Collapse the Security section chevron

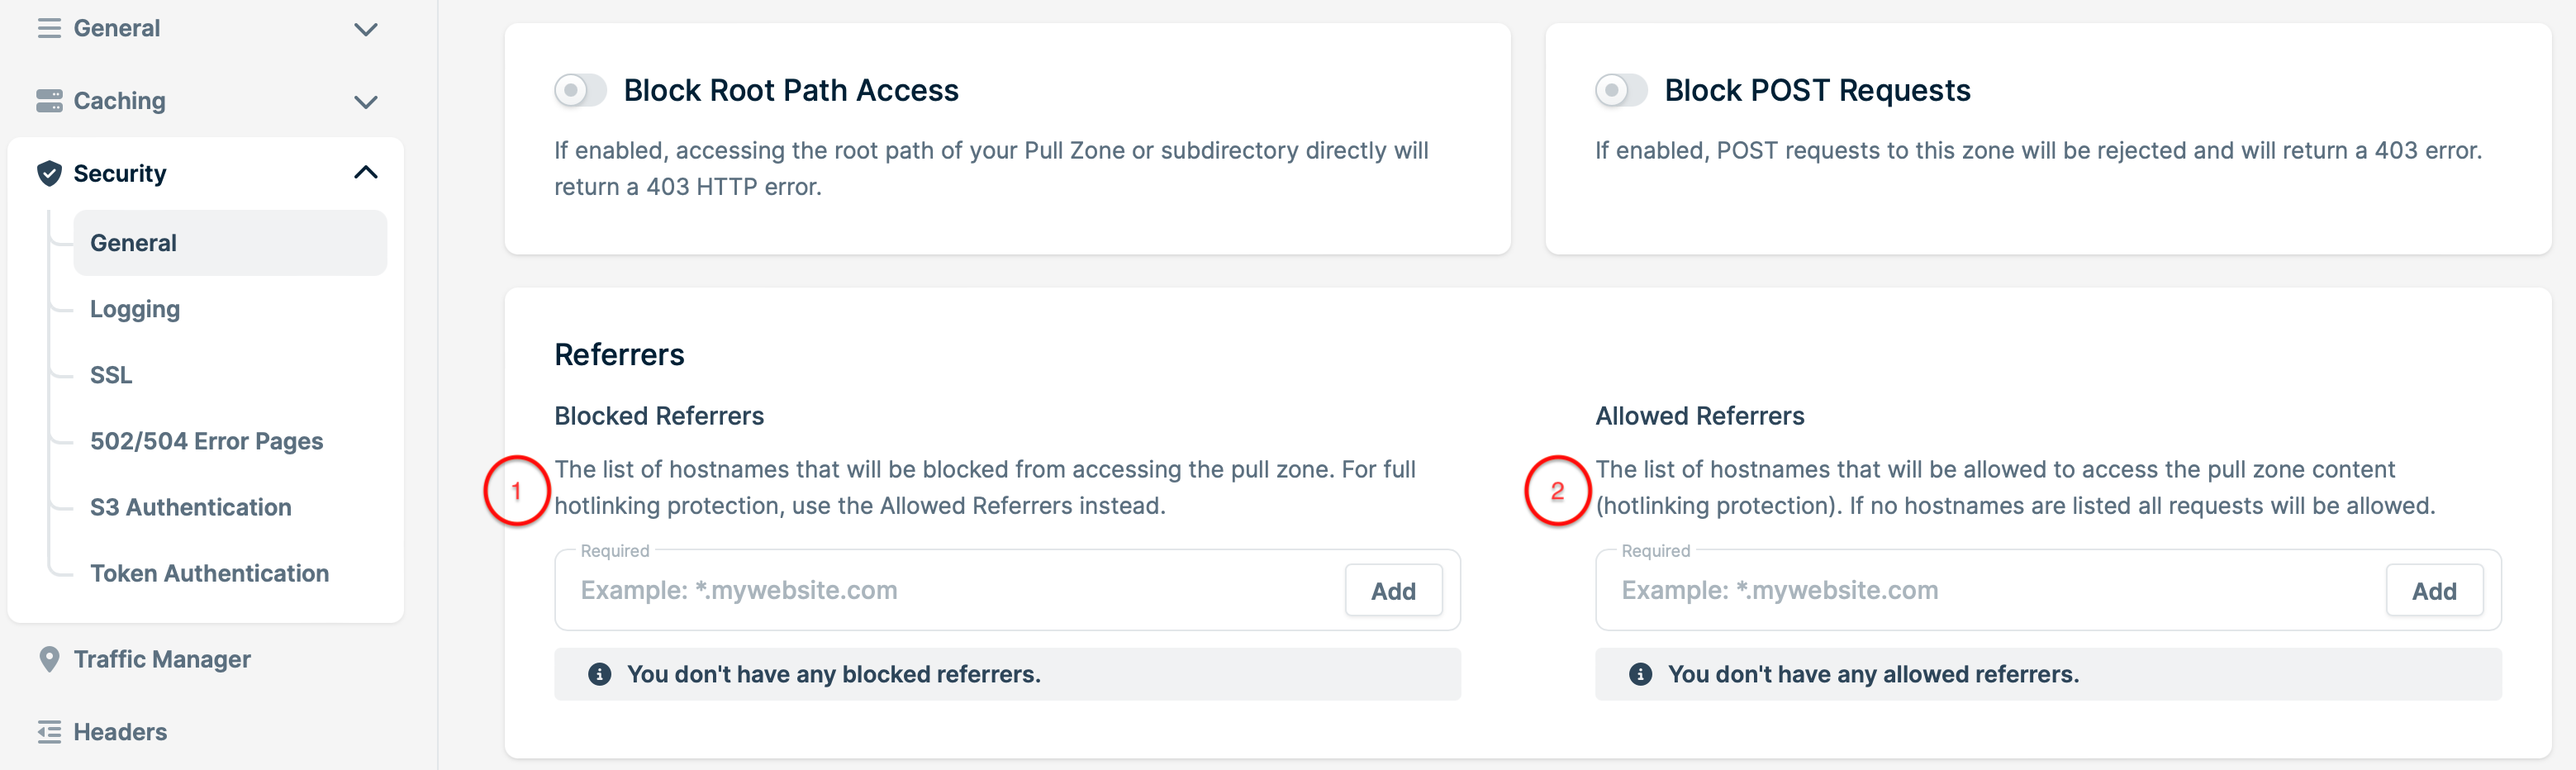(366, 172)
